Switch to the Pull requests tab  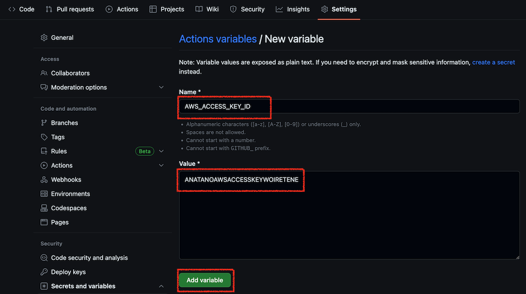(69, 9)
